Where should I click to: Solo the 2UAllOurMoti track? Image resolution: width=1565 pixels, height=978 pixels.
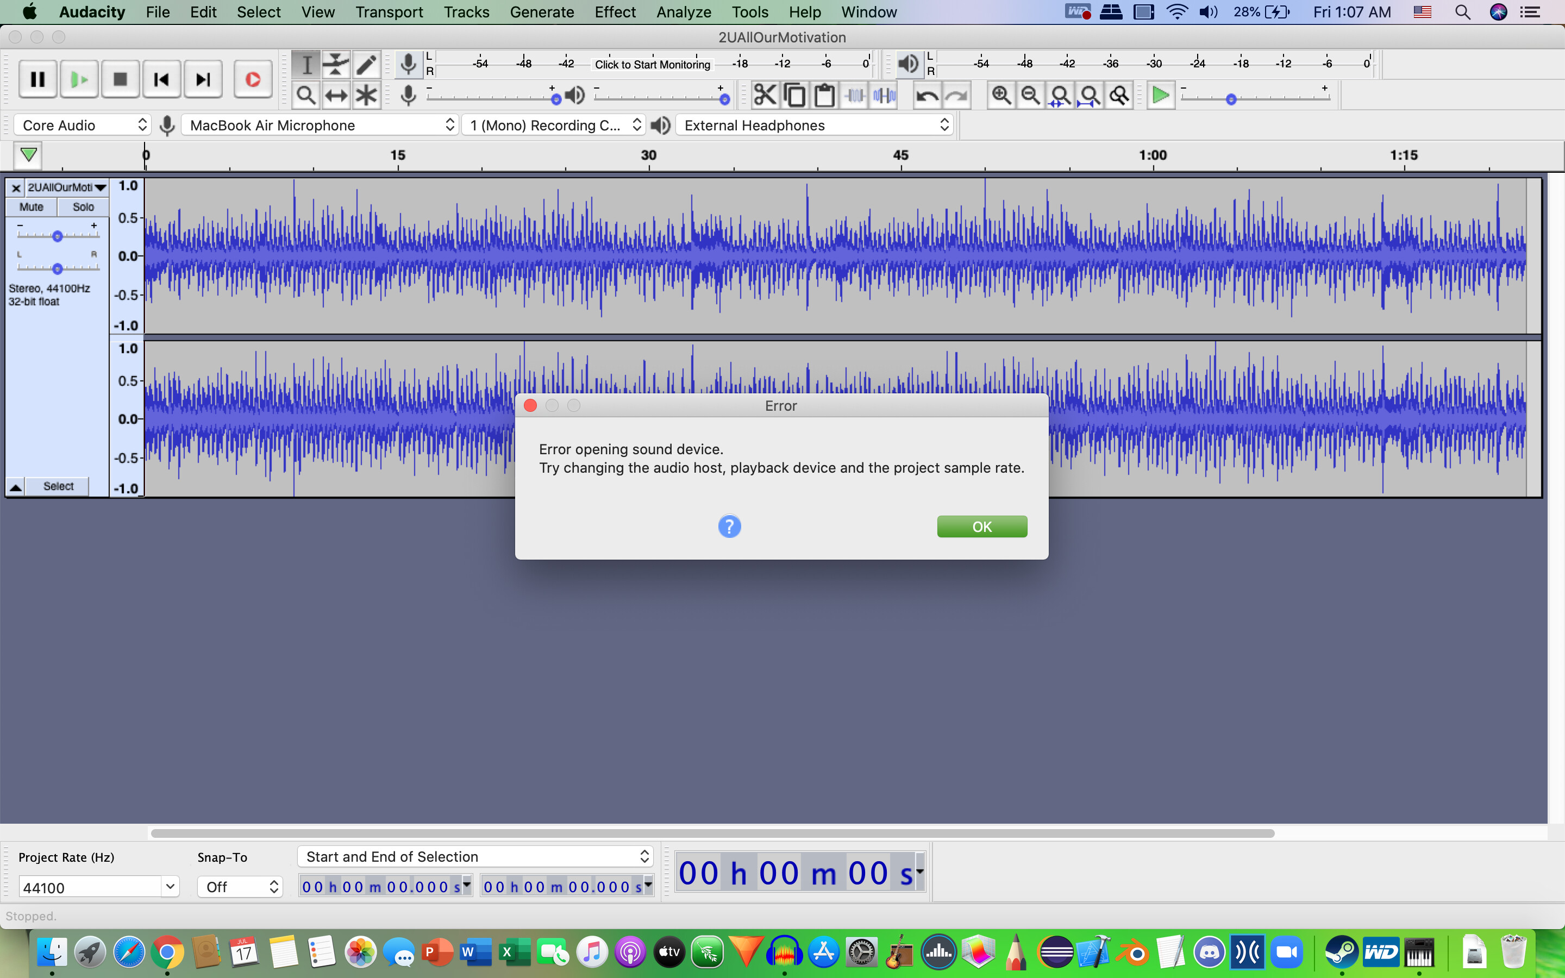pos(83,207)
